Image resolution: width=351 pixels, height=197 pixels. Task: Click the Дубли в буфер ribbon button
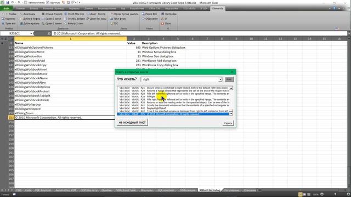point(30,19)
